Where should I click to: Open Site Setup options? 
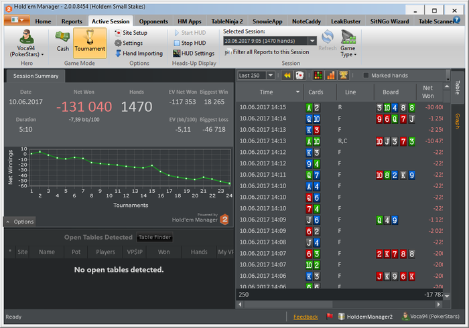coord(131,33)
